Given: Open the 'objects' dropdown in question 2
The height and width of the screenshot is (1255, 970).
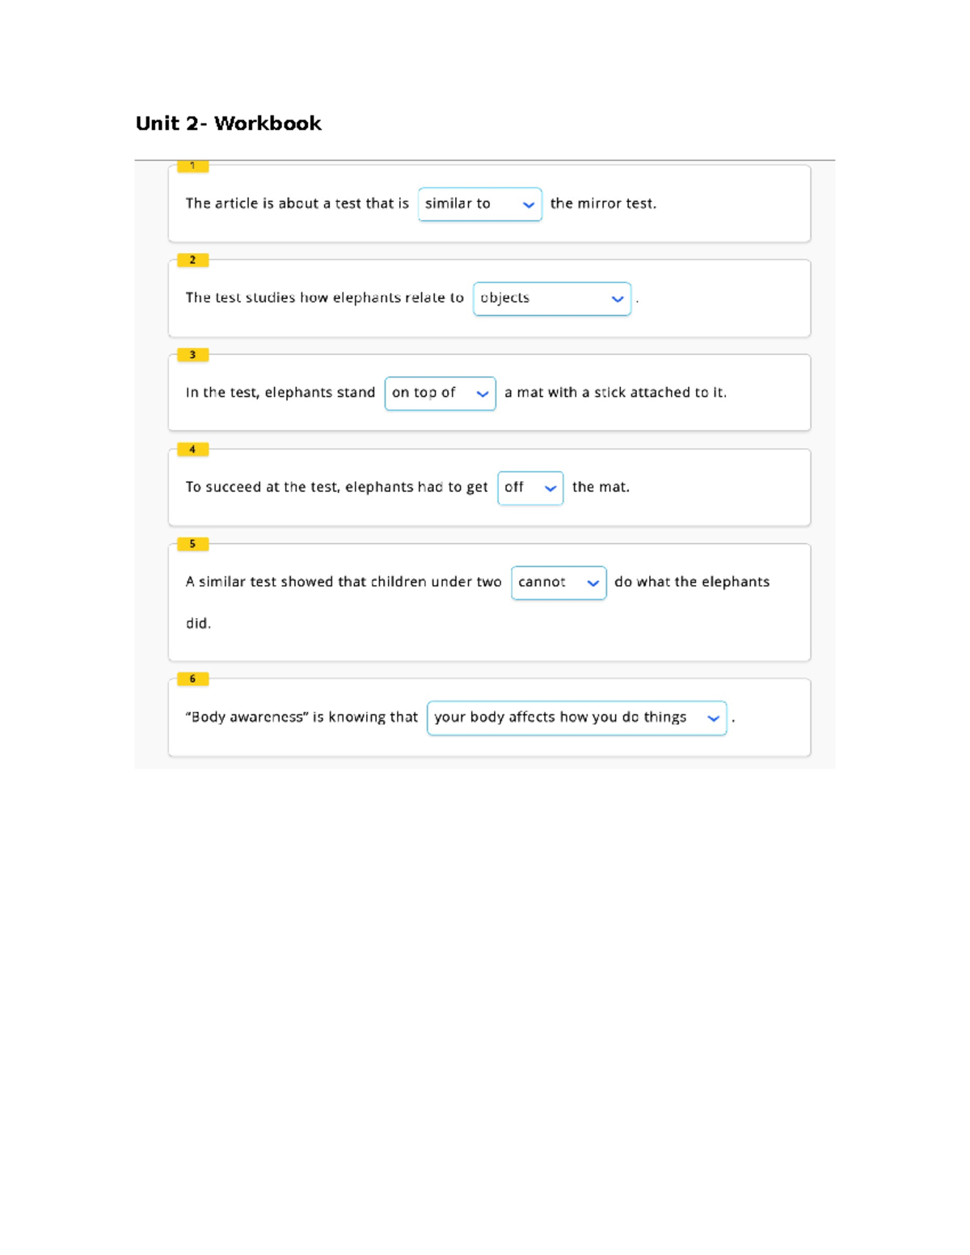Looking at the screenshot, I should point(551,299).
